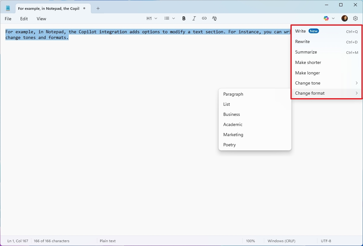Open the View menu
This screenshot has height=246, width=363.
point(41,19)
